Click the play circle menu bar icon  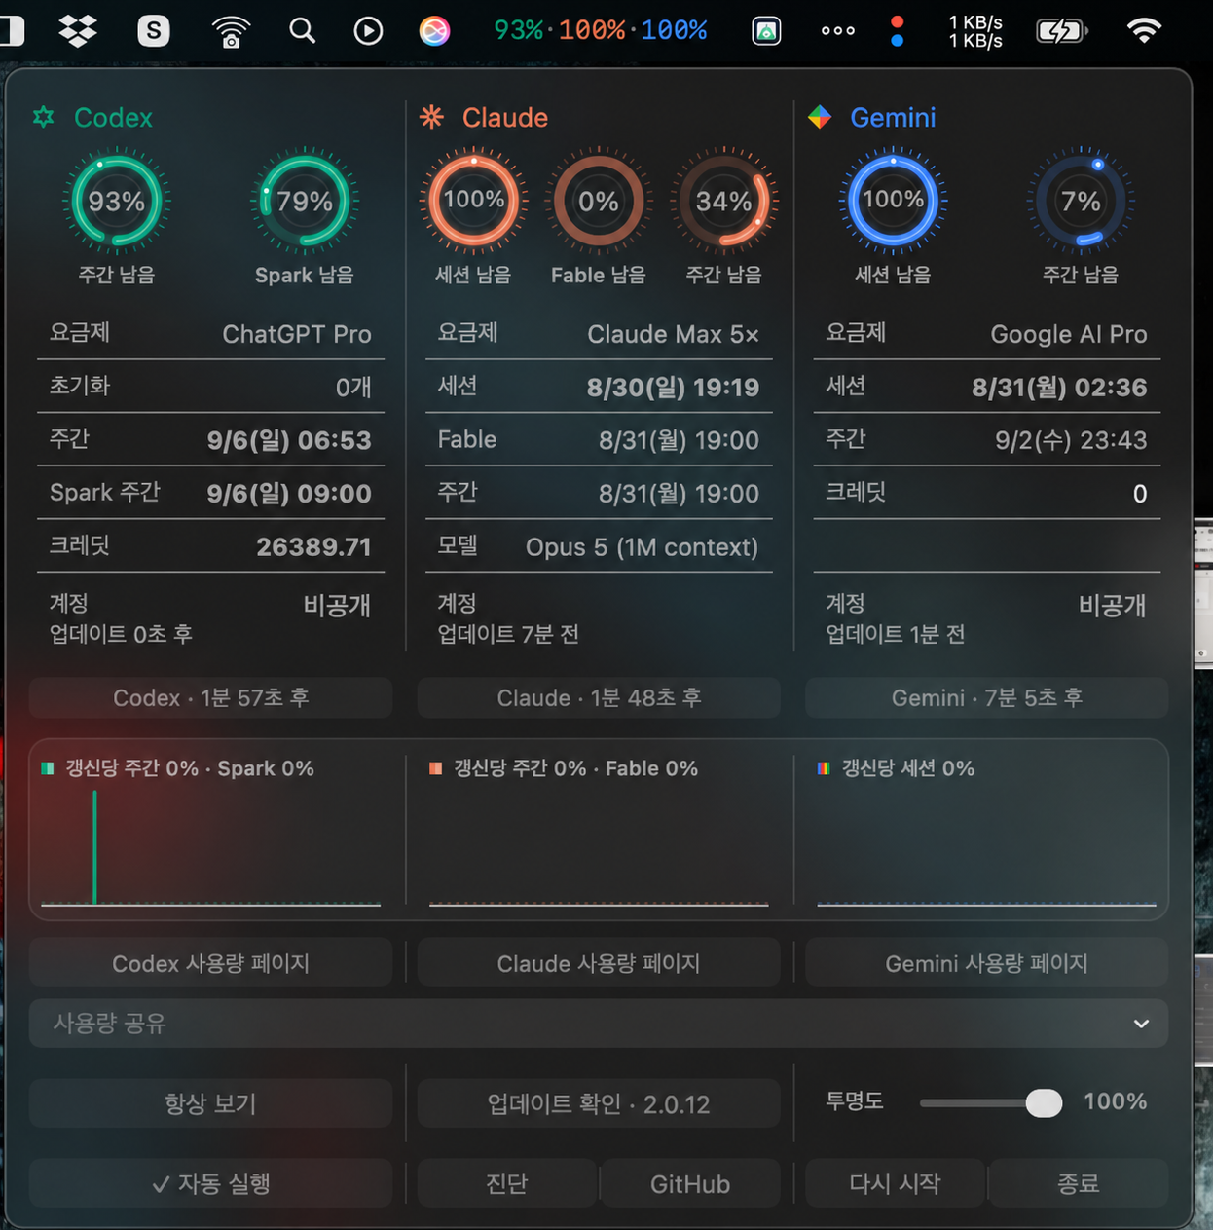[x=367, y=31]
